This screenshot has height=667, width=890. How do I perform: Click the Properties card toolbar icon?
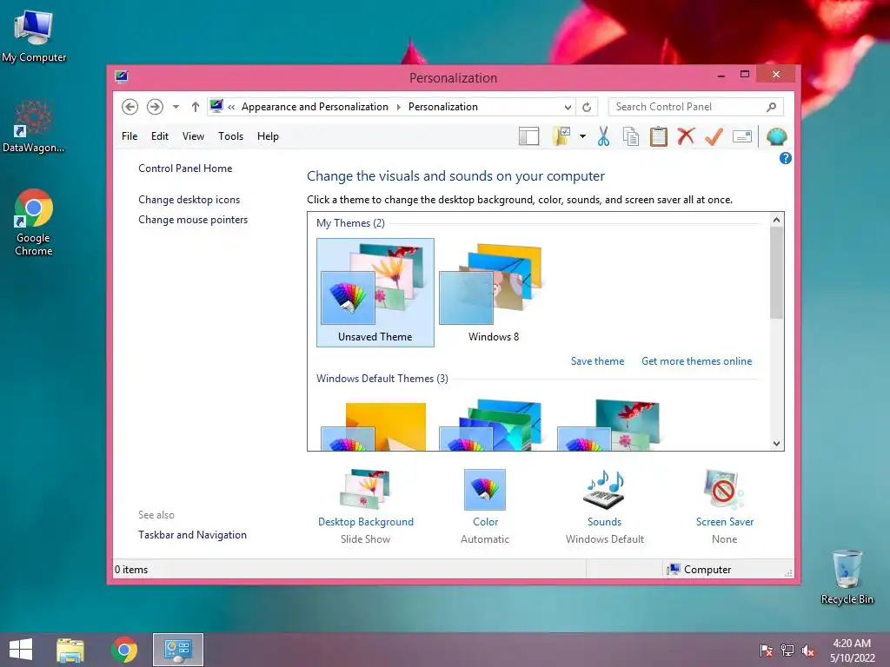tap(742, 136)
